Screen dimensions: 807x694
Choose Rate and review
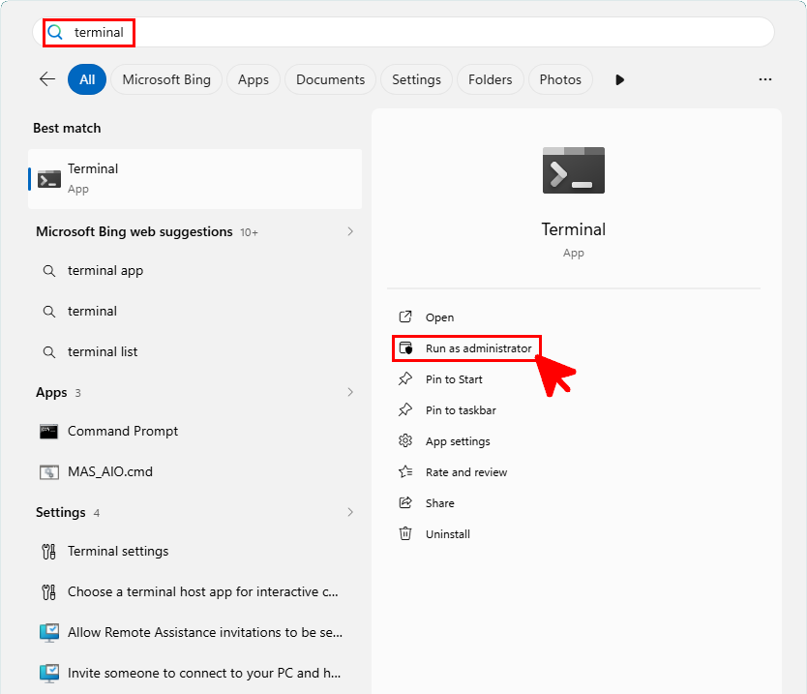click(x=466, y=472)
